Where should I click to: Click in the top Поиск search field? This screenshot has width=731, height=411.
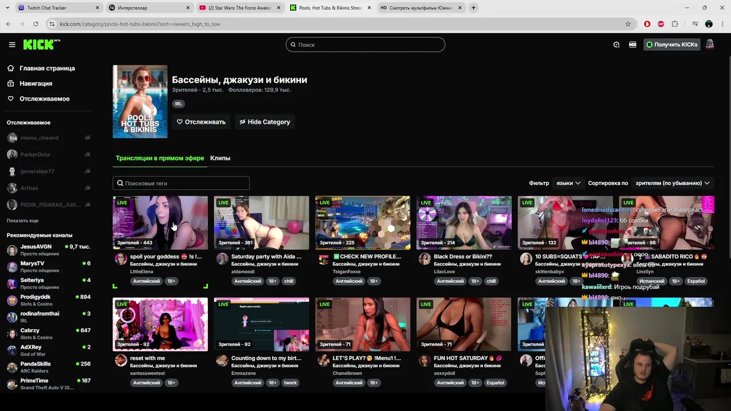click(x=365, y=45)
